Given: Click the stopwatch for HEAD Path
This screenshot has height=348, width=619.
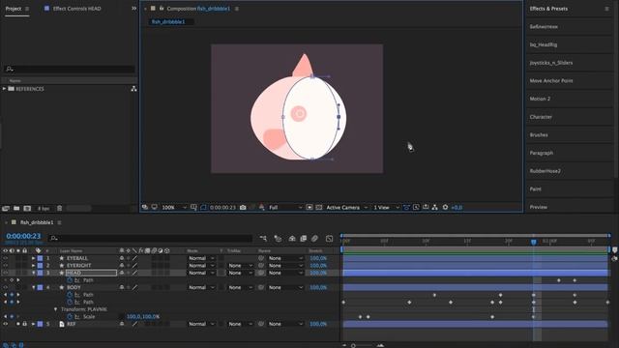Looking at the screenshot, I should 70,280.
